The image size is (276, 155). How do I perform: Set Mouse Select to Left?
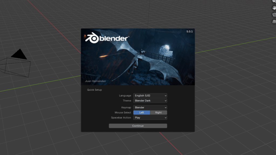point(142,112)
